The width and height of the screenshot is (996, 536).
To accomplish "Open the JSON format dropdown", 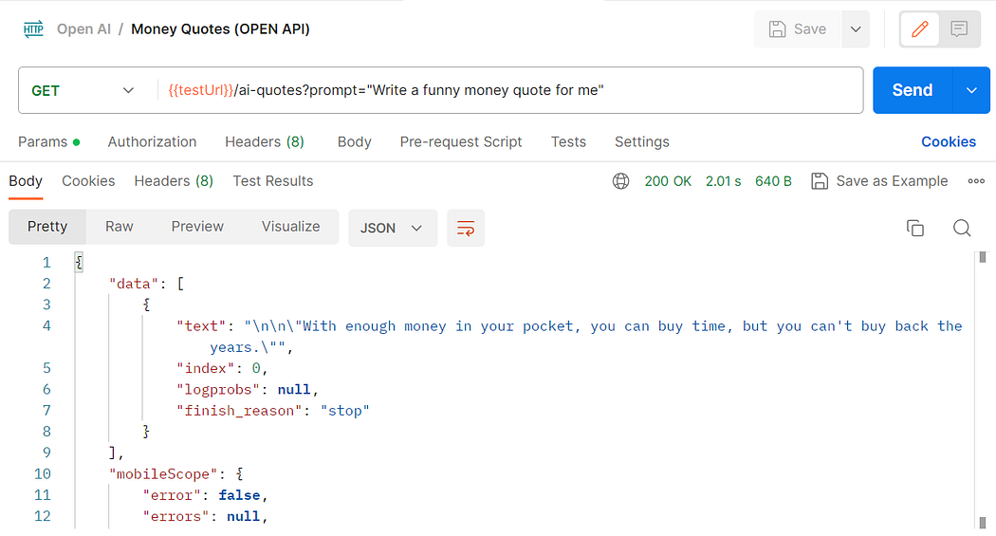I will point(393,228).
